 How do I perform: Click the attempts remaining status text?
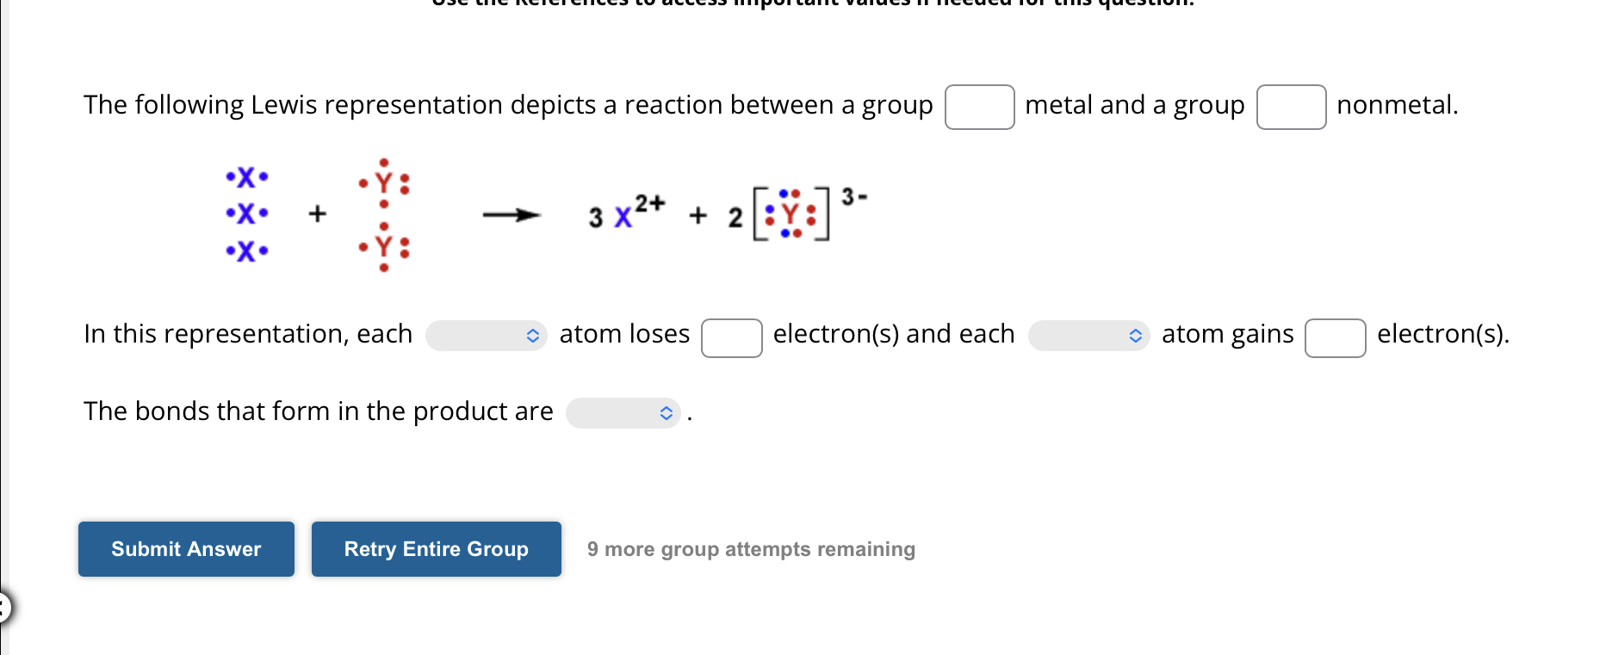pyautogui.click(x=751, y=548)
